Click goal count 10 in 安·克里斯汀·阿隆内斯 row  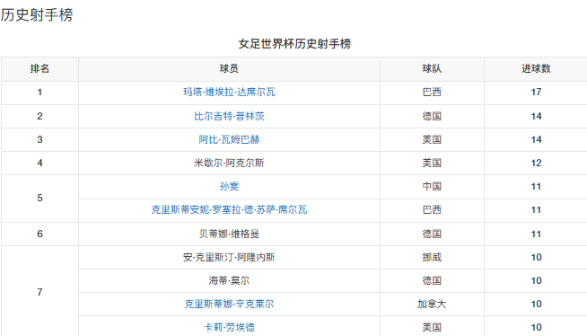tap(536, 257)
